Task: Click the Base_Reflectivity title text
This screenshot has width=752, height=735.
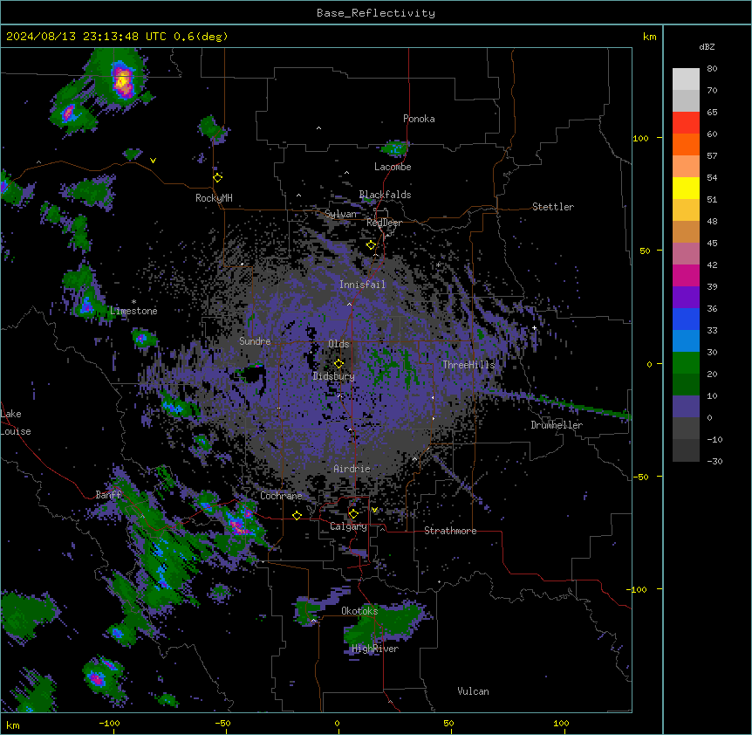Action: tap(376, 13)
